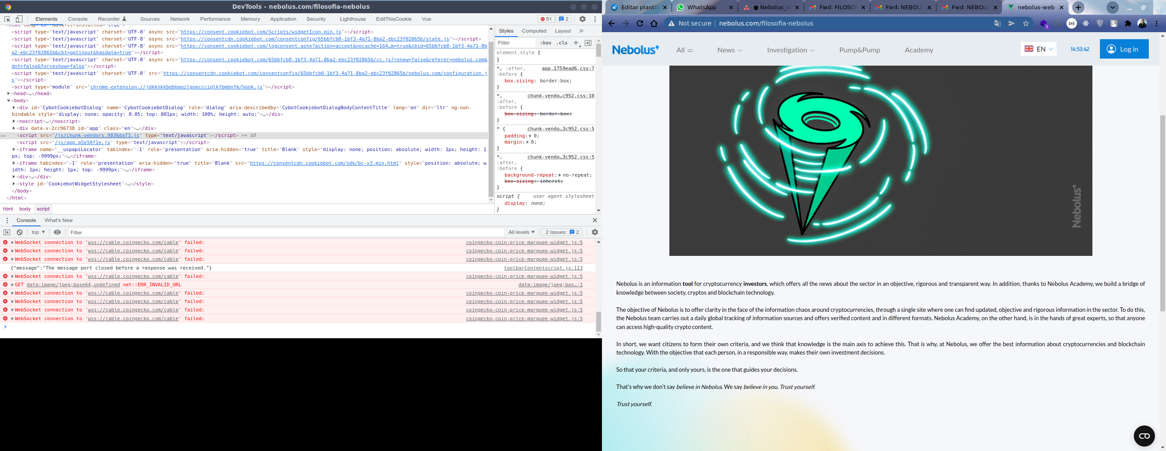Bookmark this page with the star icon
Image resolution: width=1166 pixels, height=451 pixels.
1026,23
